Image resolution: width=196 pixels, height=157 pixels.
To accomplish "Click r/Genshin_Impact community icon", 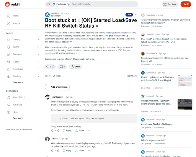I will pos(143,34).
